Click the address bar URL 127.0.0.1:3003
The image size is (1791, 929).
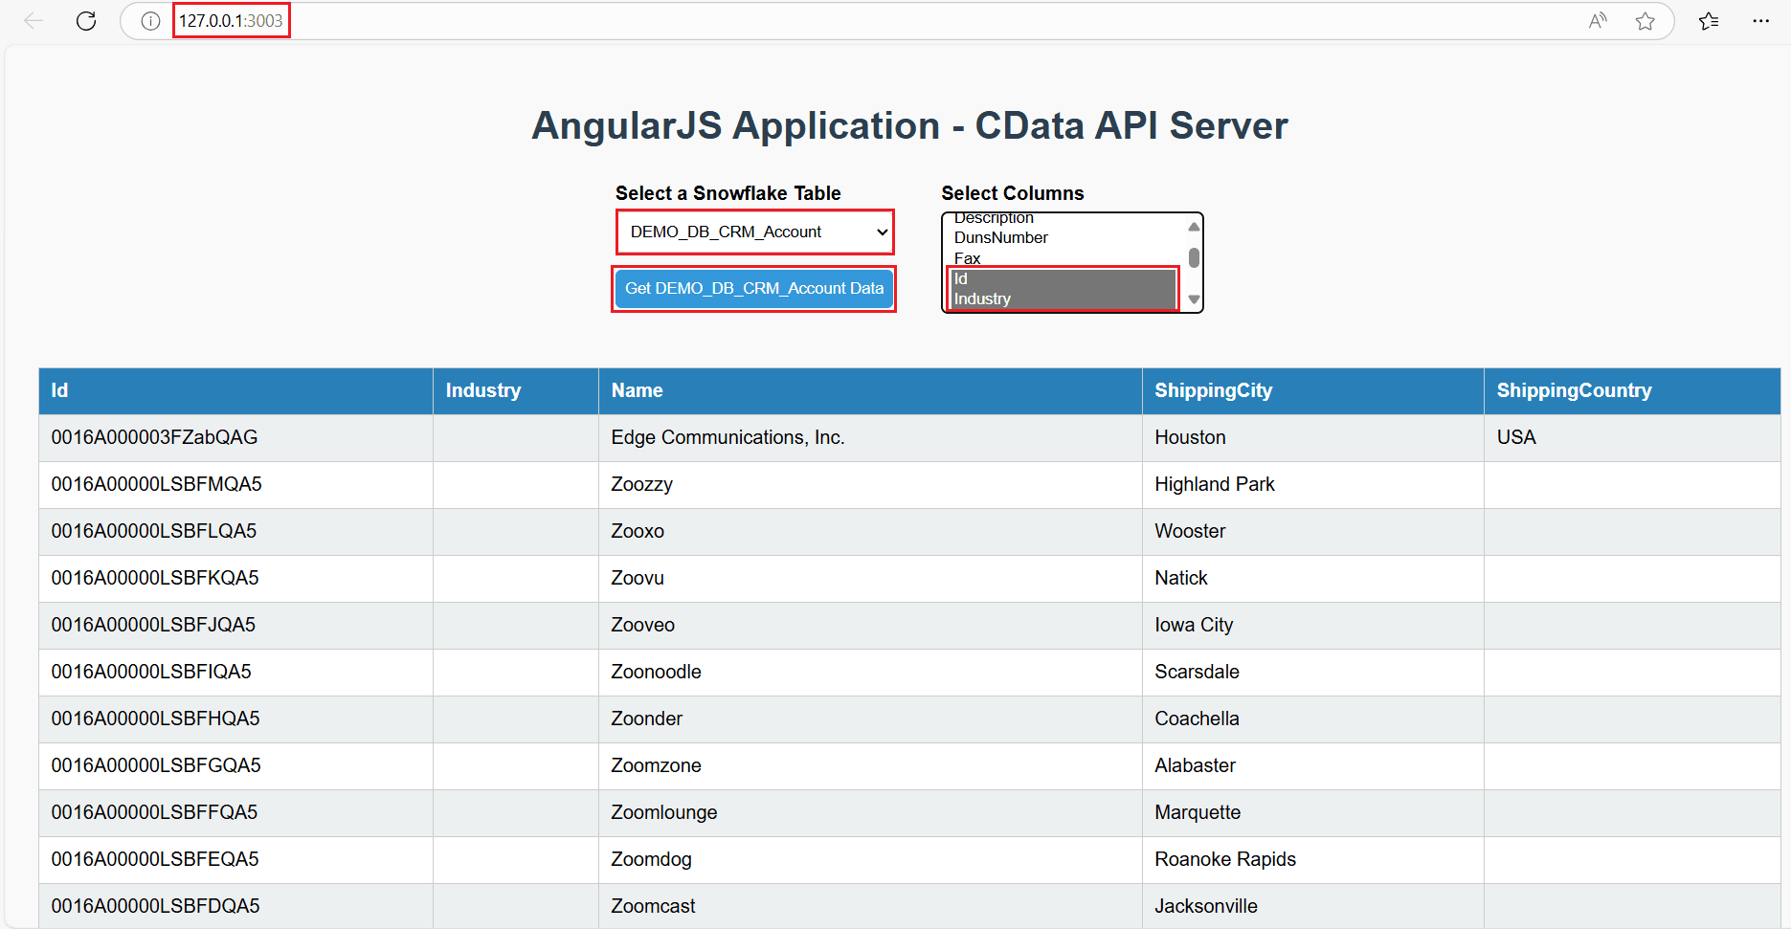pos(231,21)
